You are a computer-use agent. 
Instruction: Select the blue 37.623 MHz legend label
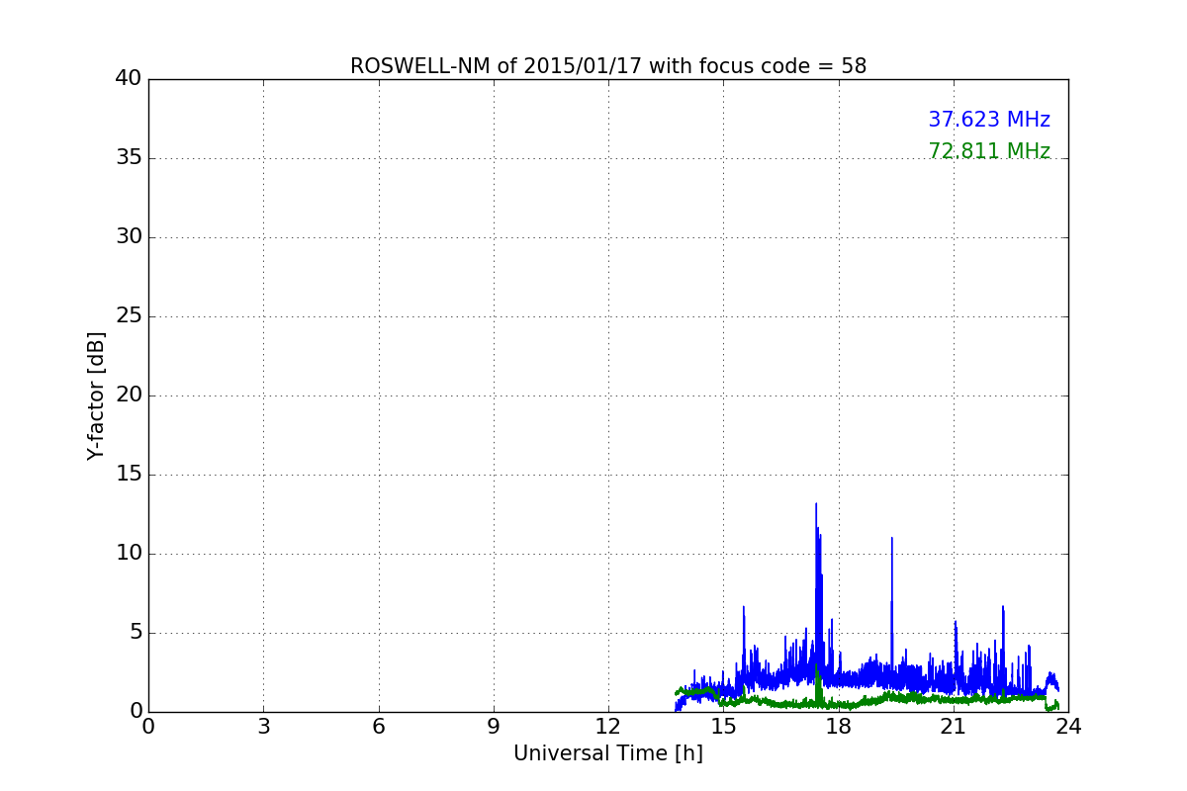(x=989, y=120)
